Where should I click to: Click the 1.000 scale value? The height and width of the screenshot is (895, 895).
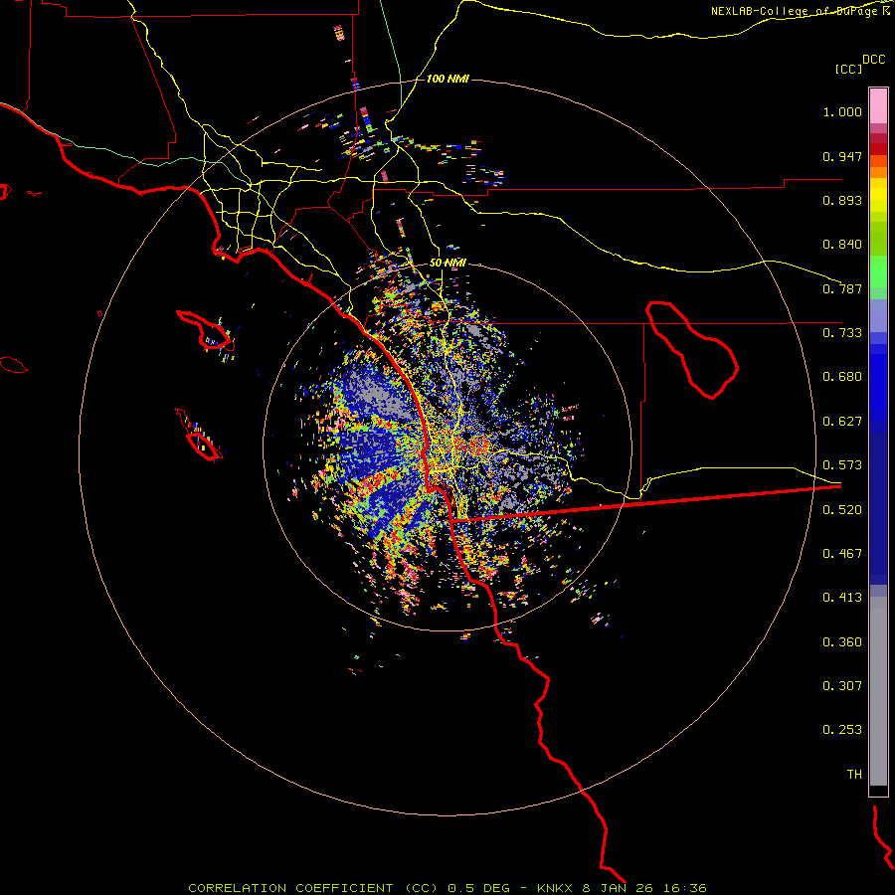coord(842,111)
